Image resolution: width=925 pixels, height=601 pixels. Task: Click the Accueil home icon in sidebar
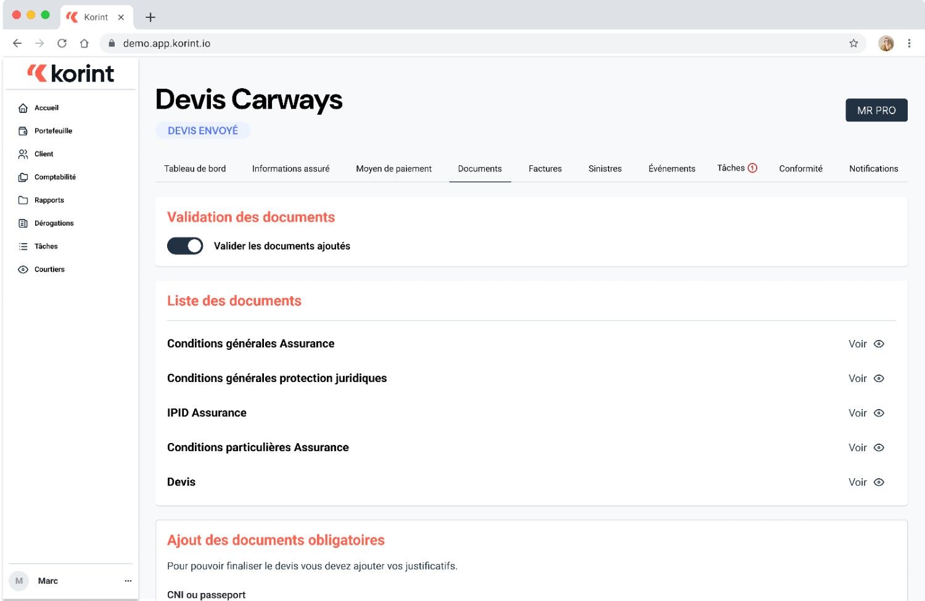point(23,108)
